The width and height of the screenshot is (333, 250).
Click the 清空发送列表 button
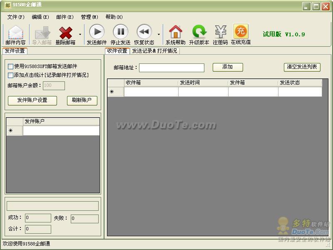(302, 67)
